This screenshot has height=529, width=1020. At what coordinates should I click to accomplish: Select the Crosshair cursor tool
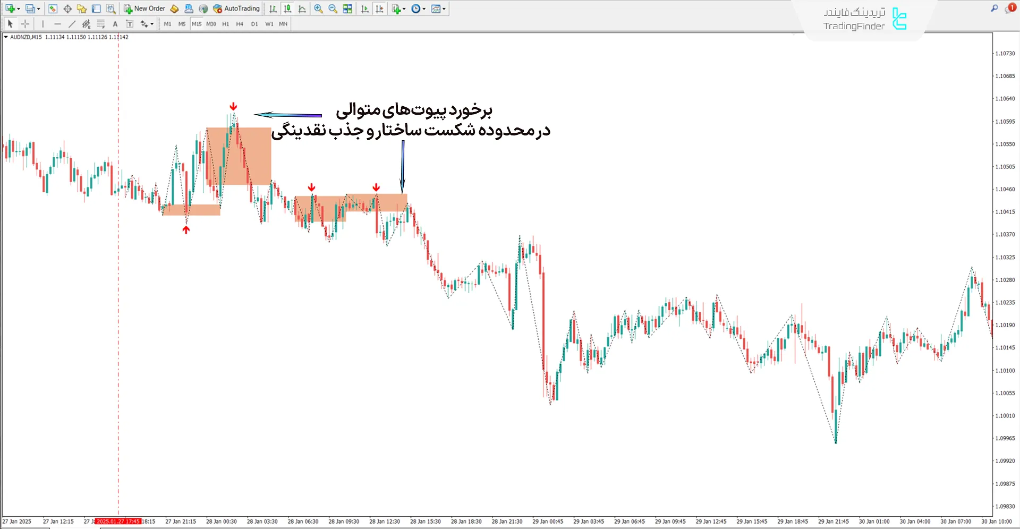point(25,24)
